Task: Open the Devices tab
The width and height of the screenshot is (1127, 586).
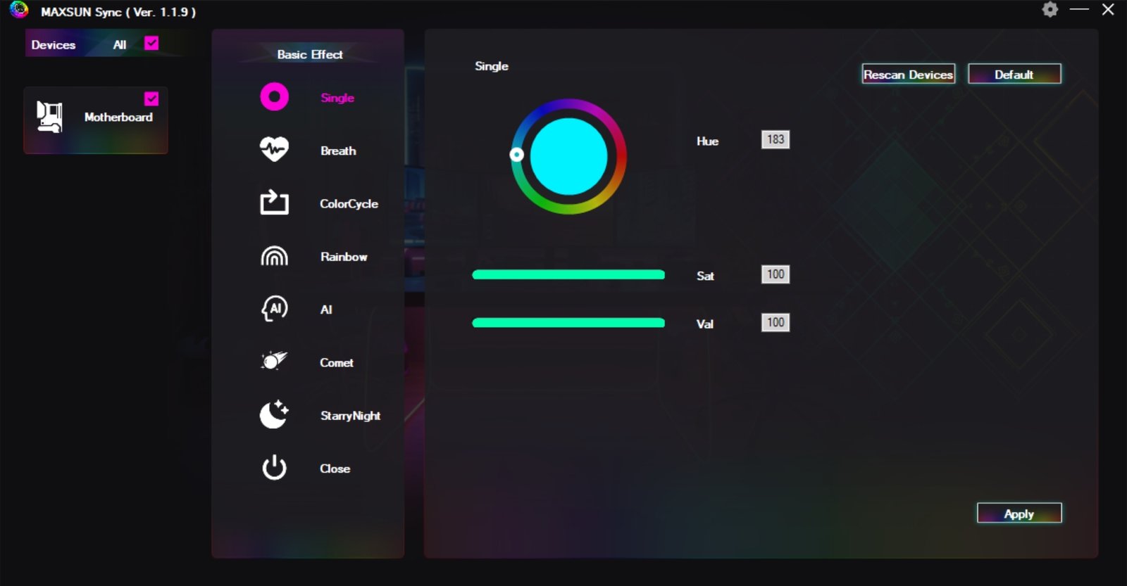Action: click(54, 44)
